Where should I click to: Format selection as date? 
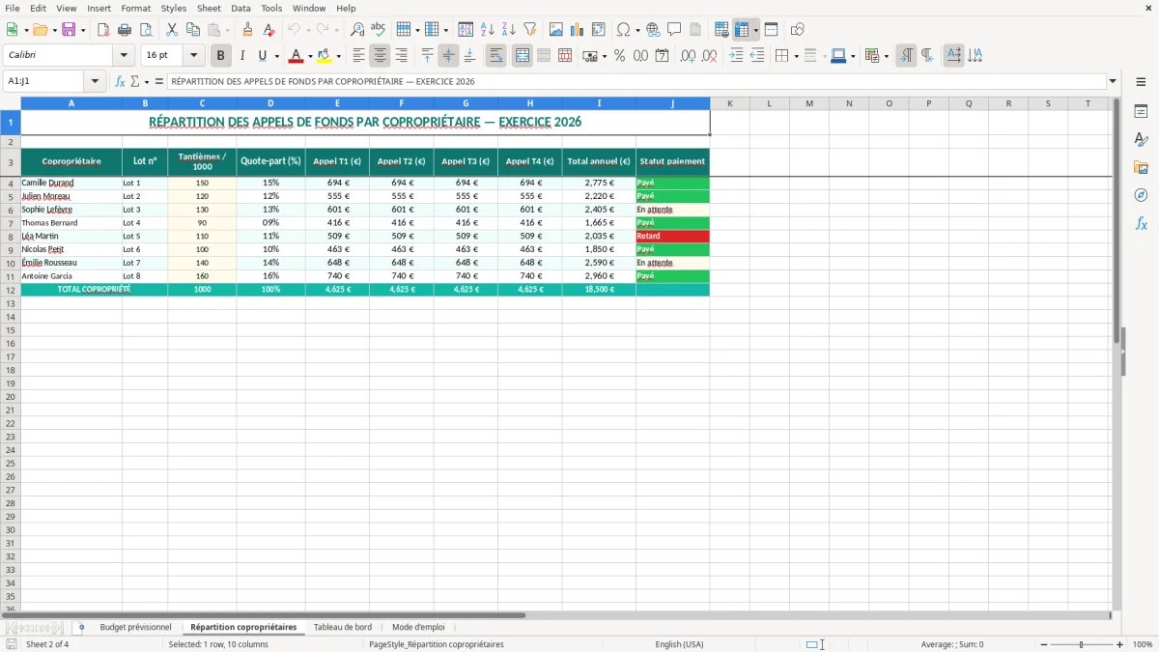click(662, 56)
